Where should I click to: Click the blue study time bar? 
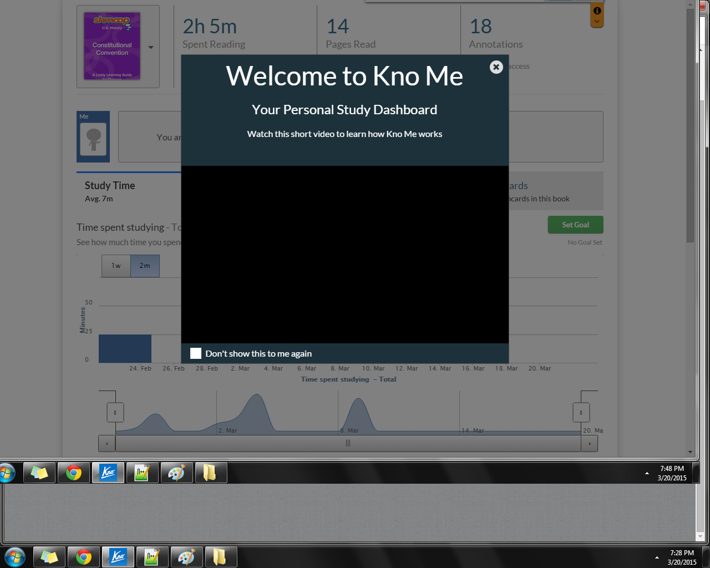click(125, 348)
